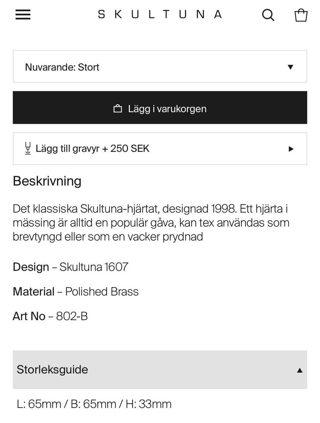Click the Design – Skultuna 1607 line
320x423 pixels.
point(70,267)
